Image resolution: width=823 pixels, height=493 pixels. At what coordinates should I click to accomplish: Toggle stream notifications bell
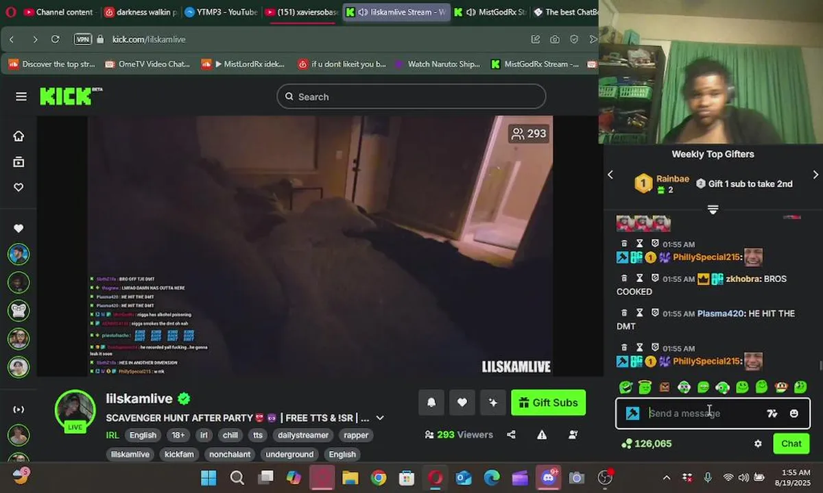pyautogui.click(x=431, y=403)
